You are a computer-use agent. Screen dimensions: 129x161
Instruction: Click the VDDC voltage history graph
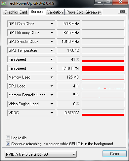pyautogui.click(x=103, y=113)
